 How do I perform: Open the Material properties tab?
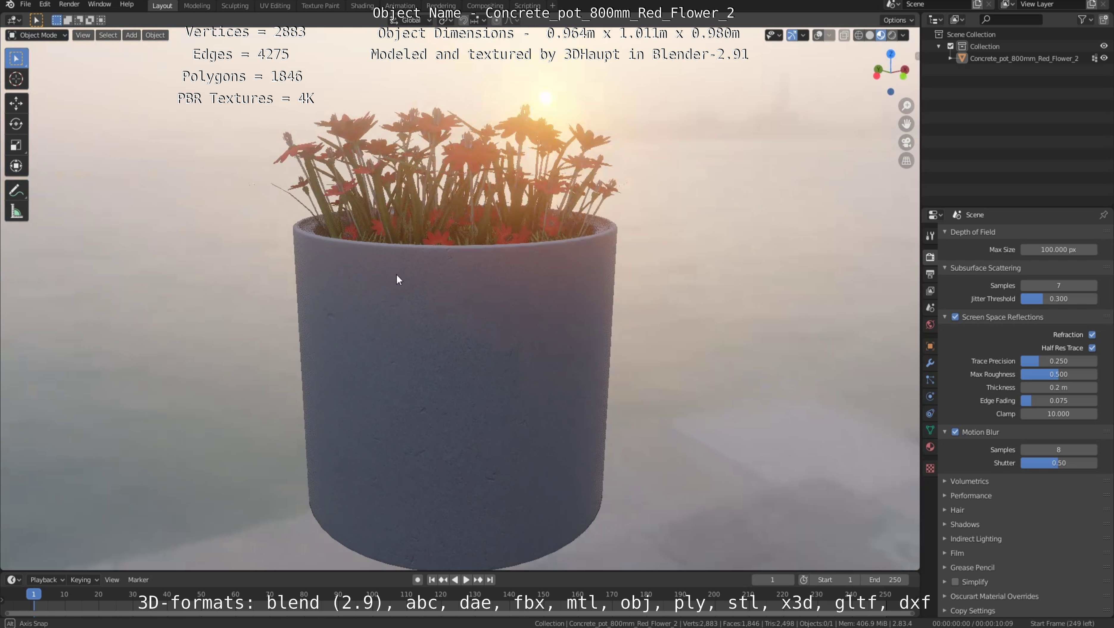(930, 447)
